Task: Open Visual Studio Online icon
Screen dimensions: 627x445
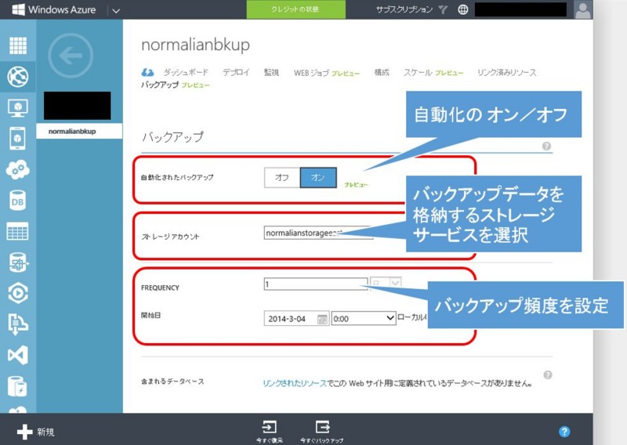Action: click(18, 355)
